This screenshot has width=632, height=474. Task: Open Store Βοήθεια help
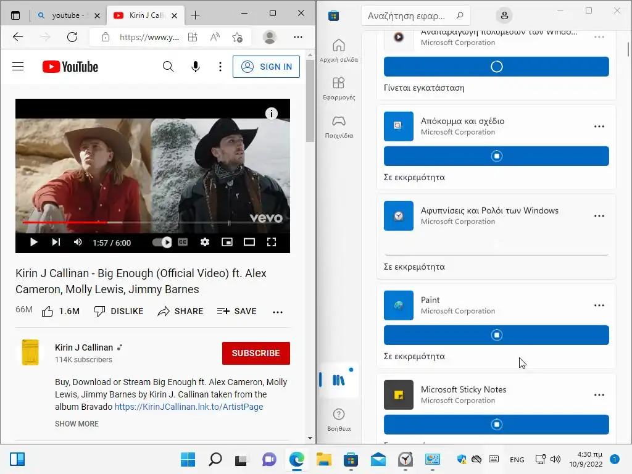click(x=339, y=420)
